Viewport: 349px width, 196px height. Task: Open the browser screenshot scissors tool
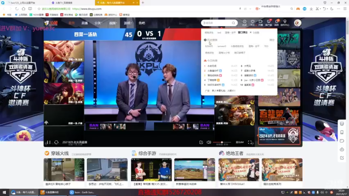tap(317, 9)
